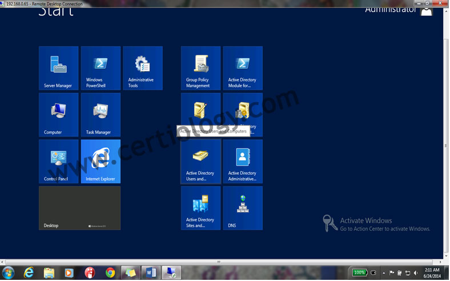Screen dimensions: 450x281
Task: Click the 2:11 AM taskbar clock
Action: (432, 273)
